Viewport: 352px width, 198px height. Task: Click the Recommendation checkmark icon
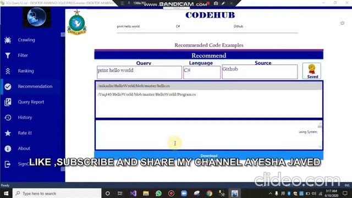click(8, 86)
